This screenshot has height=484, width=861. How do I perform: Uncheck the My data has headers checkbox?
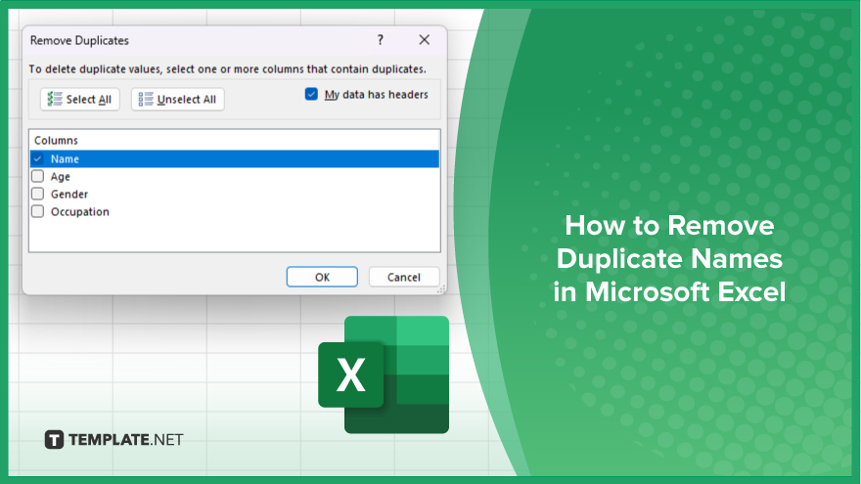[311, 95]
